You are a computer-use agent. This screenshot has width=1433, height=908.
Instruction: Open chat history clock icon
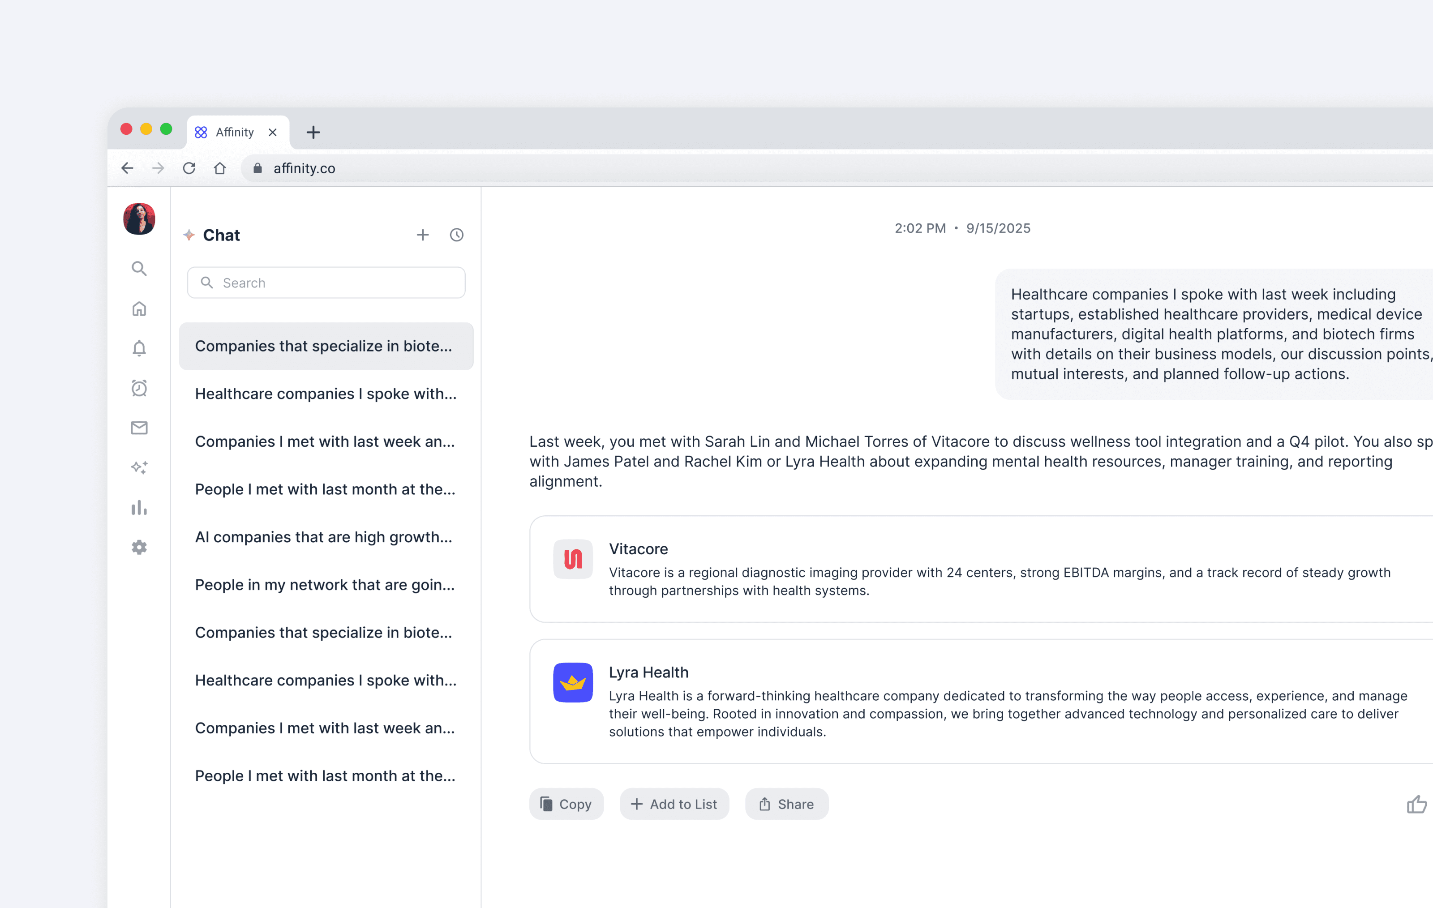[456, 235]
